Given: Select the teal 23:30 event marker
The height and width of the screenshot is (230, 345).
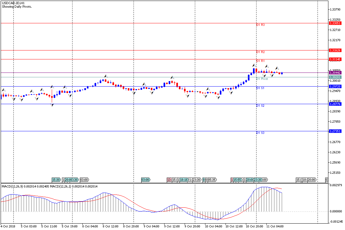Looking at the screenshot, I should (258, 180).
